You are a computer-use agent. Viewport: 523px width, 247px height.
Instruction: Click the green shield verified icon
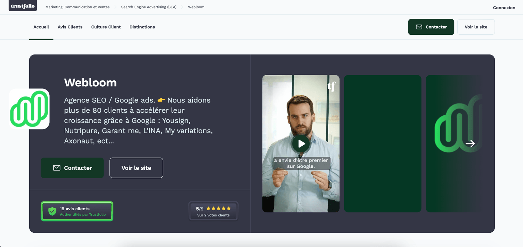pos(52,211)
